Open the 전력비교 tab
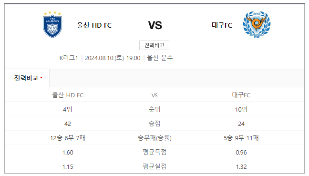309x176 pixels. click(27, 78)
